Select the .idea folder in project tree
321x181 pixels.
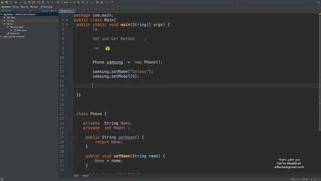11,18
